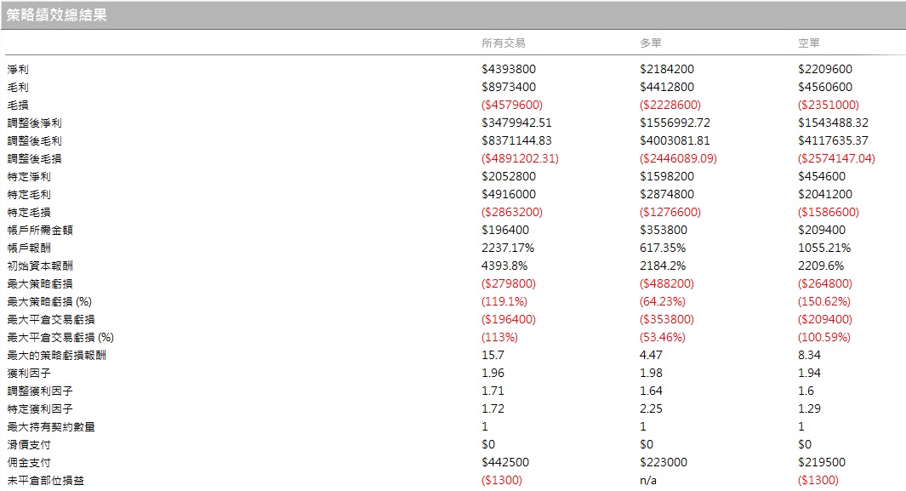Select the 空單 column header
The height and width of the screenshot is (491, 906).
pyautogui.click(x=809, y=43)
